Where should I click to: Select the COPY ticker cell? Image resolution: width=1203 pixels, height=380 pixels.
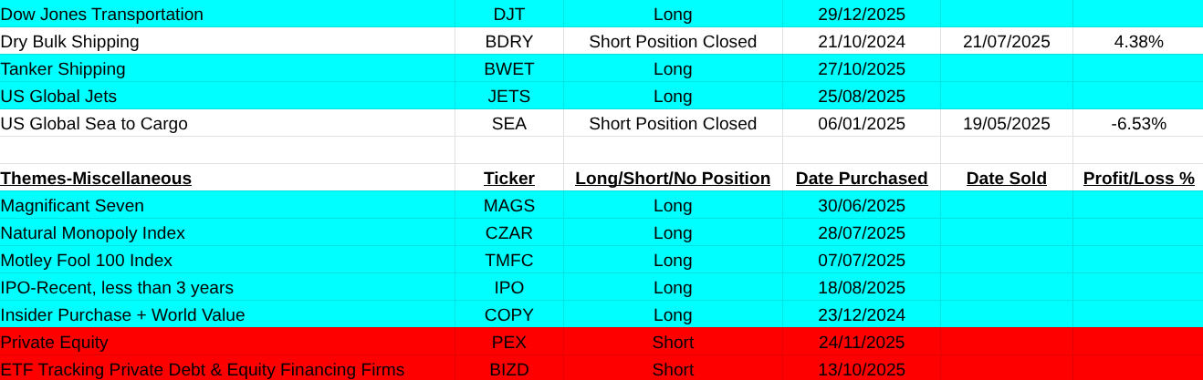tap(509, 315)
